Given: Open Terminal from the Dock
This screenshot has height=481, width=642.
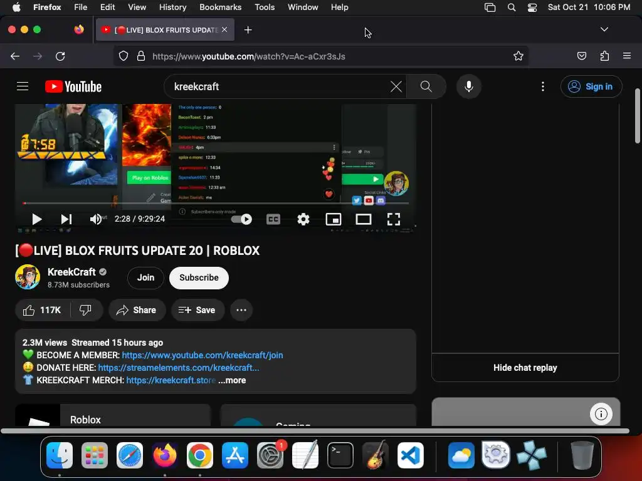Looking at the screenshot, I should [x=340, y=455].
